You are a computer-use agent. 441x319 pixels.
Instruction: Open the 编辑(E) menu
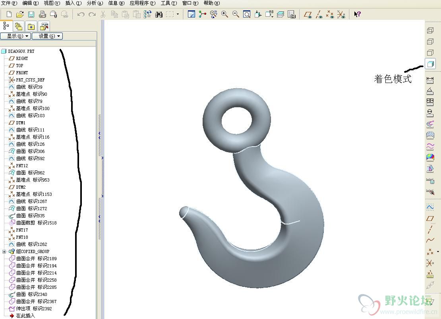[x=30, y=3]
